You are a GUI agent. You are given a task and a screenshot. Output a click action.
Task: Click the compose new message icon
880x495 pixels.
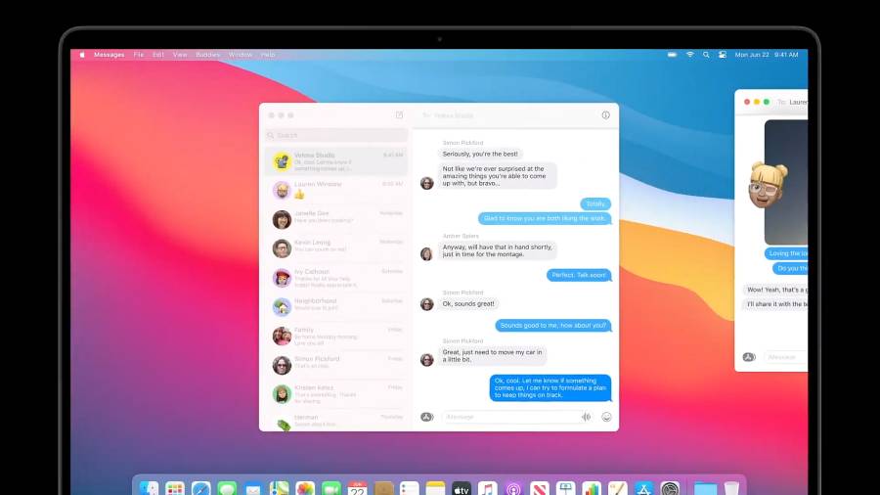[x=399, y=115]
